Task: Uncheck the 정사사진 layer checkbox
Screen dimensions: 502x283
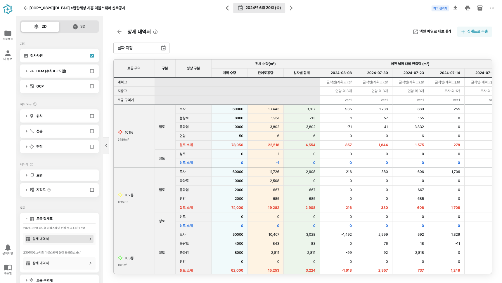Action: tap(92, 55)
